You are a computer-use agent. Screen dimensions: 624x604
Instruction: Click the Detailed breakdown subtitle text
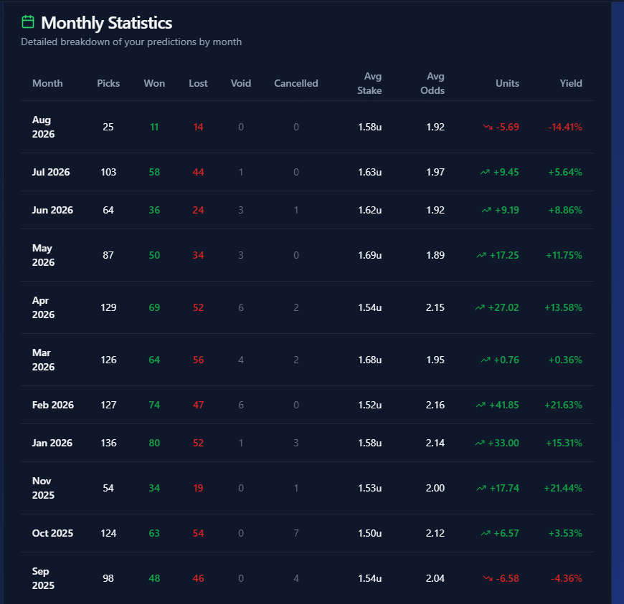[x=131, y=42]
